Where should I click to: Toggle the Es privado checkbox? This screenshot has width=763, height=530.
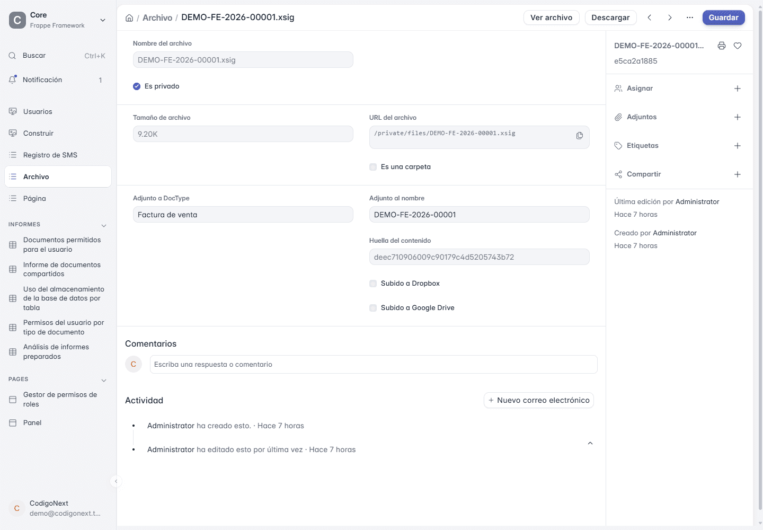coord(137,86)
